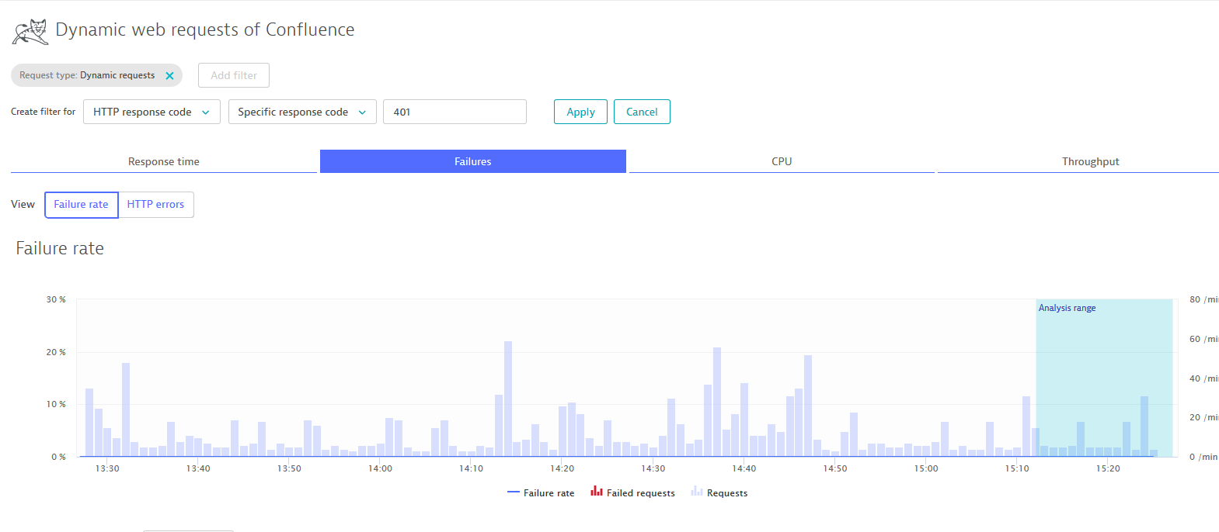Click the Tomcat cat logo icon
The width and height of the screenshot is (1219, 532).
click(30, 32)
